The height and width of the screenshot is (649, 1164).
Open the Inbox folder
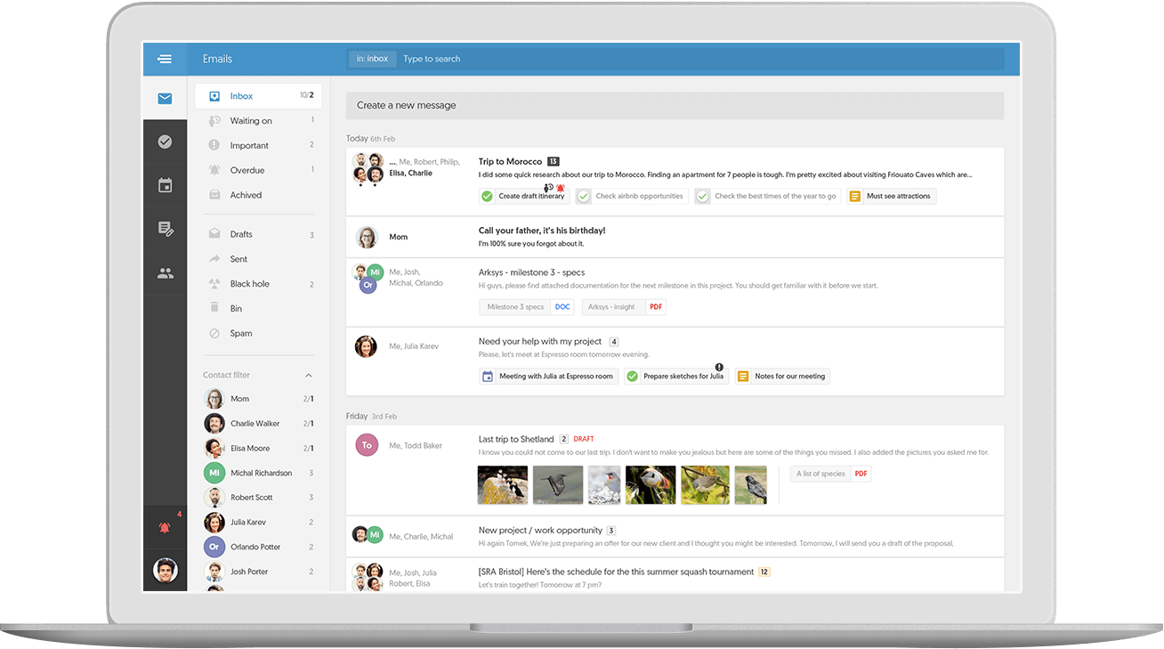258,96
